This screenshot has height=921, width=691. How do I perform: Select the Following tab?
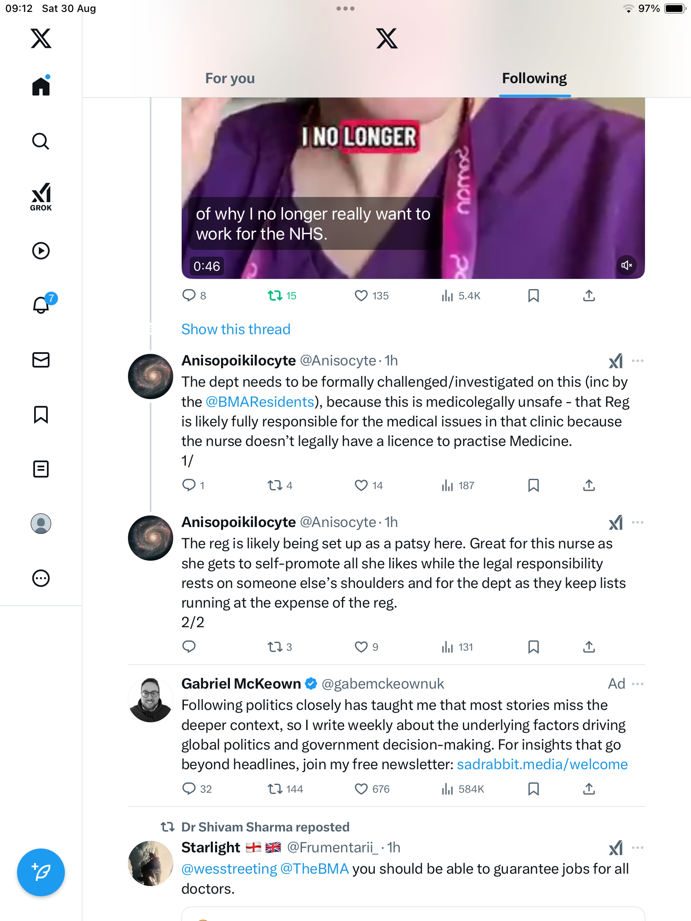tap(534, 78)
